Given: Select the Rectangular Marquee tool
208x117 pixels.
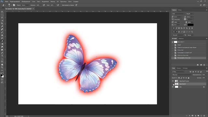Looking at the screenshot, I should 2,15.
